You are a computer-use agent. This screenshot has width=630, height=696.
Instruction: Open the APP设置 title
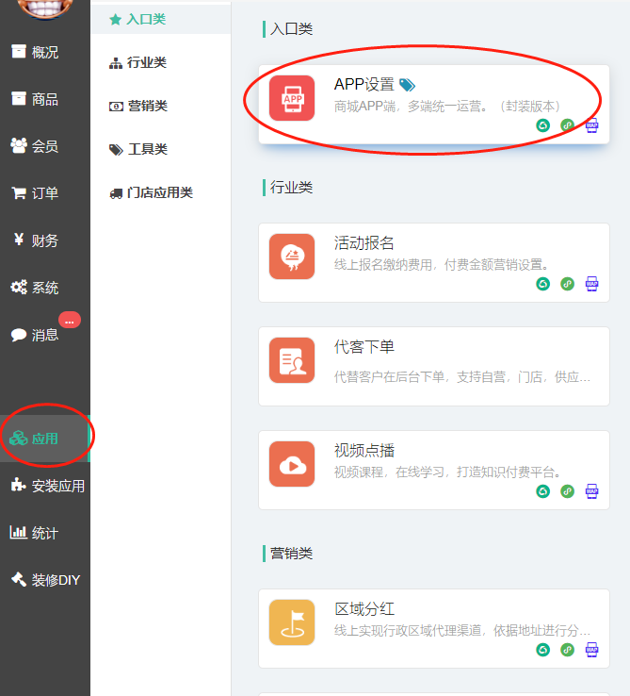(364, 84)
